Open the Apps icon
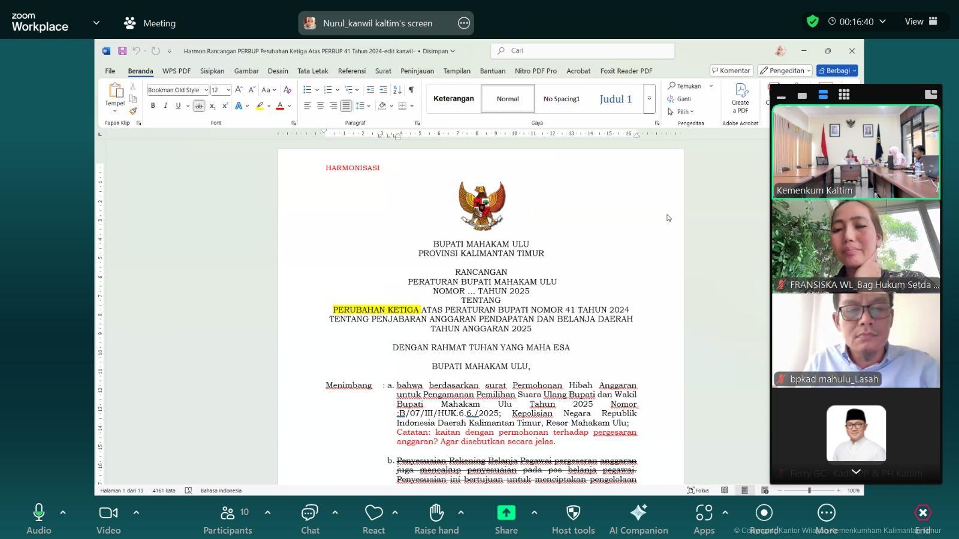The width and height of the screenshot is (959, 539). [704, 513]
